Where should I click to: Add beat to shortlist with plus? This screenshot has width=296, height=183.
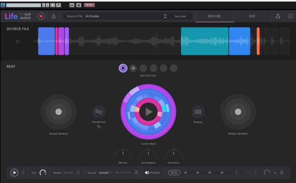(x=133, y=68)
